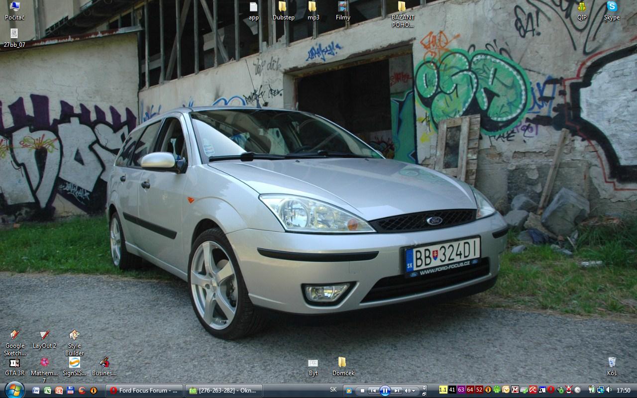Image resolution: width=637 pixels, height=398 pixels.
Task: Launch QIP messenger from the desktop
Action: point(582,7)
